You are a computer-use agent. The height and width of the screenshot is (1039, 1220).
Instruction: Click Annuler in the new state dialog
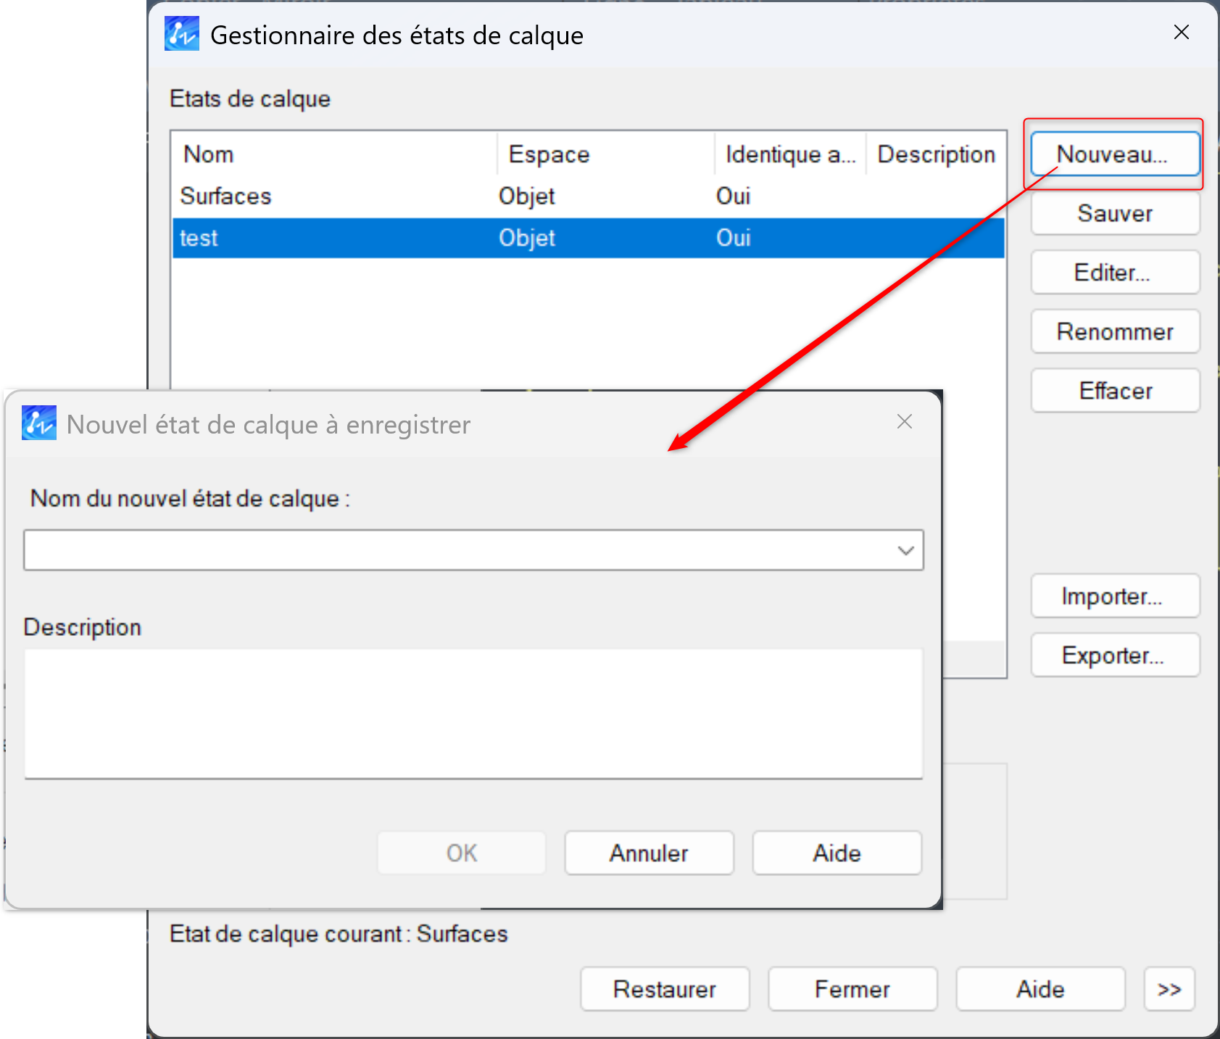coord(649,853)
